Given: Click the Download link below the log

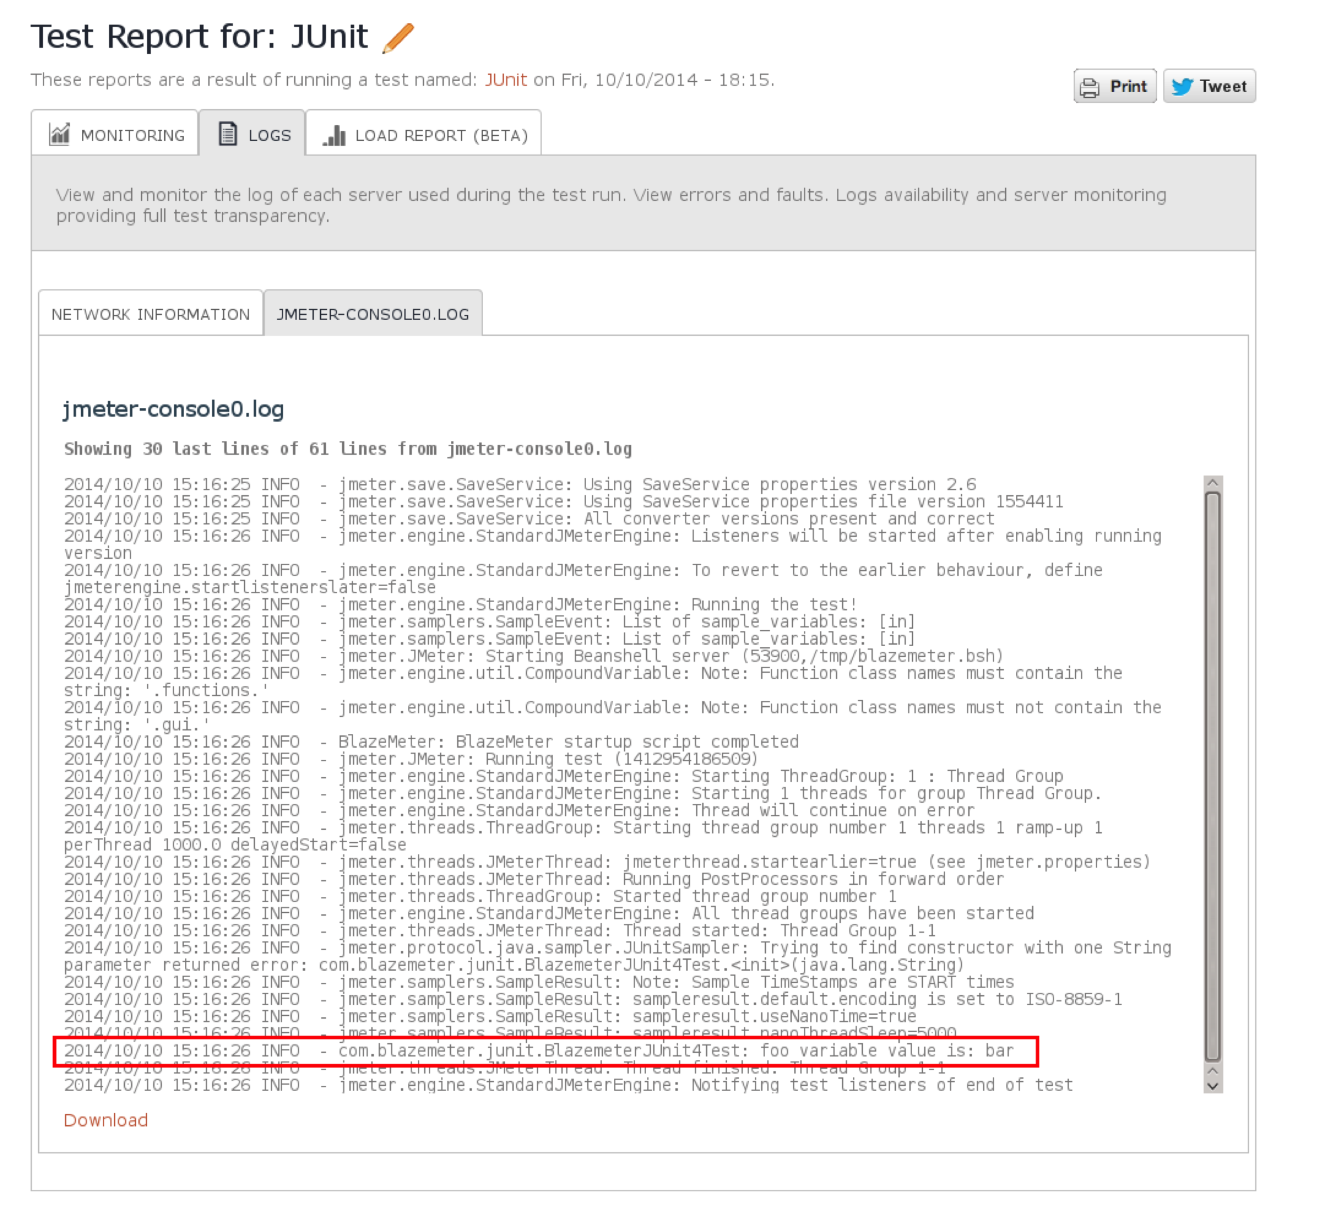Looking at the screenshot, I should point(106,1120).
